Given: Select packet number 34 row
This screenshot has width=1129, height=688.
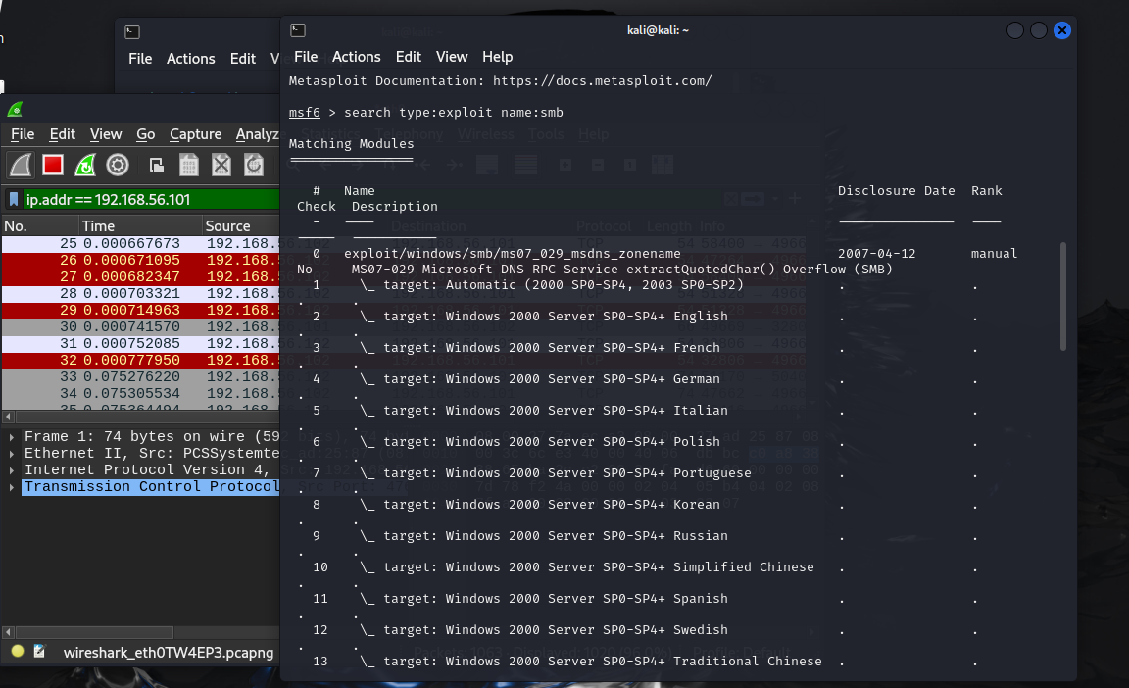Looking at the screenshot, I should tap(140, 393).
